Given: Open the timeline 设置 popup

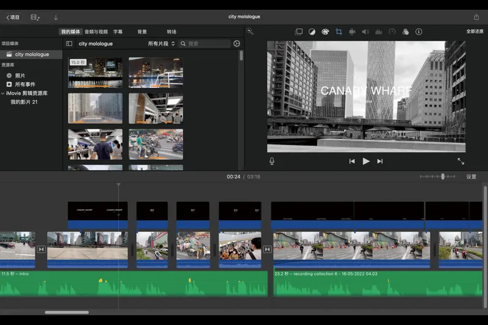Looking at the screenshot, I should [x=471, y=177].
